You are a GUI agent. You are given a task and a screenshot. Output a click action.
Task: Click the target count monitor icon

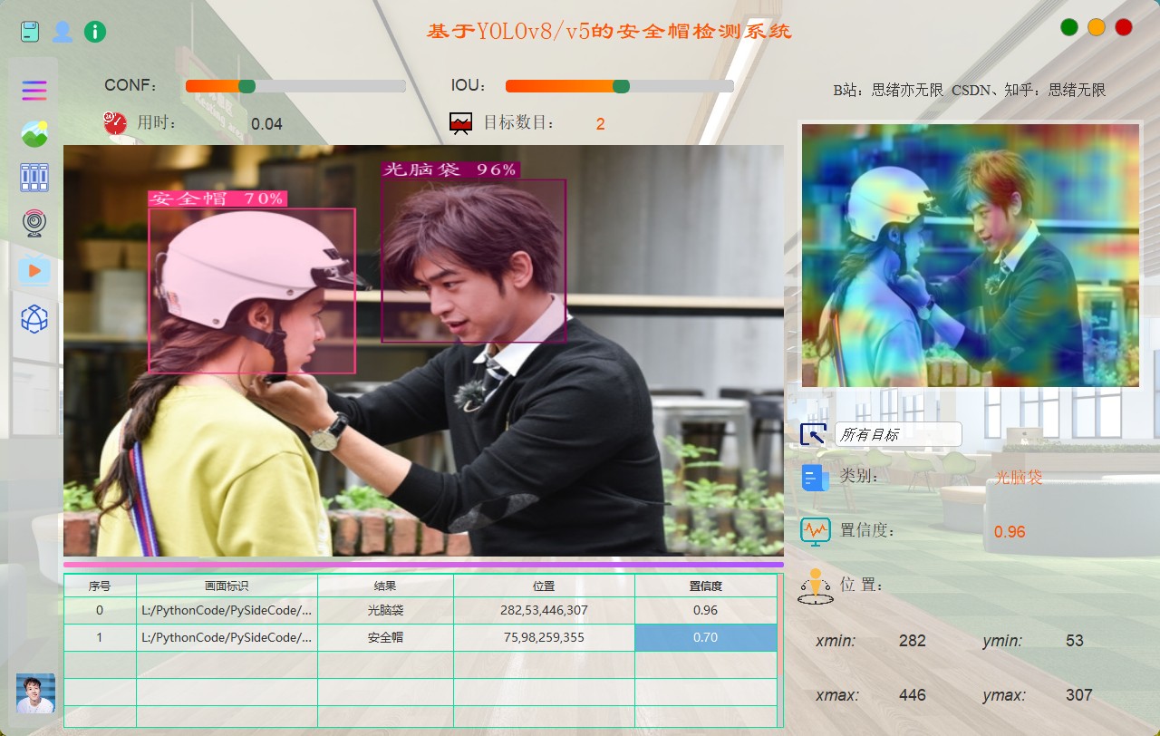coord(461,123)
